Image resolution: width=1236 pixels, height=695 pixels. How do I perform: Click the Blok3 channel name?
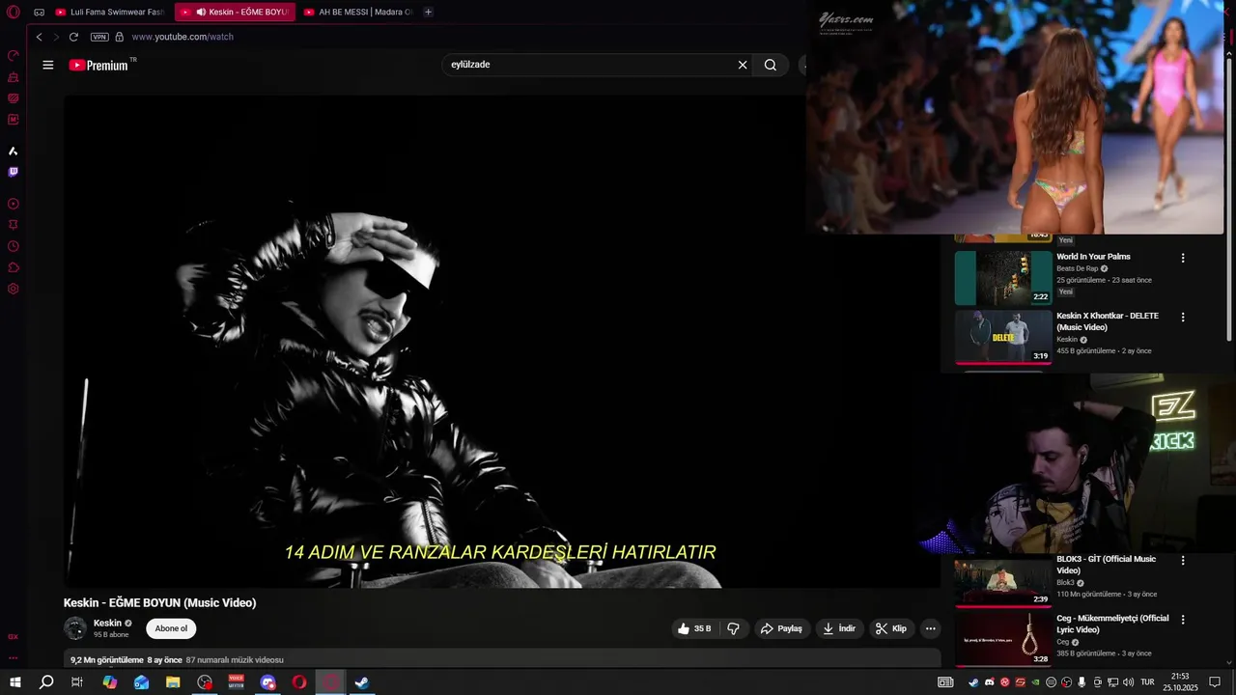coord(1065,583)
